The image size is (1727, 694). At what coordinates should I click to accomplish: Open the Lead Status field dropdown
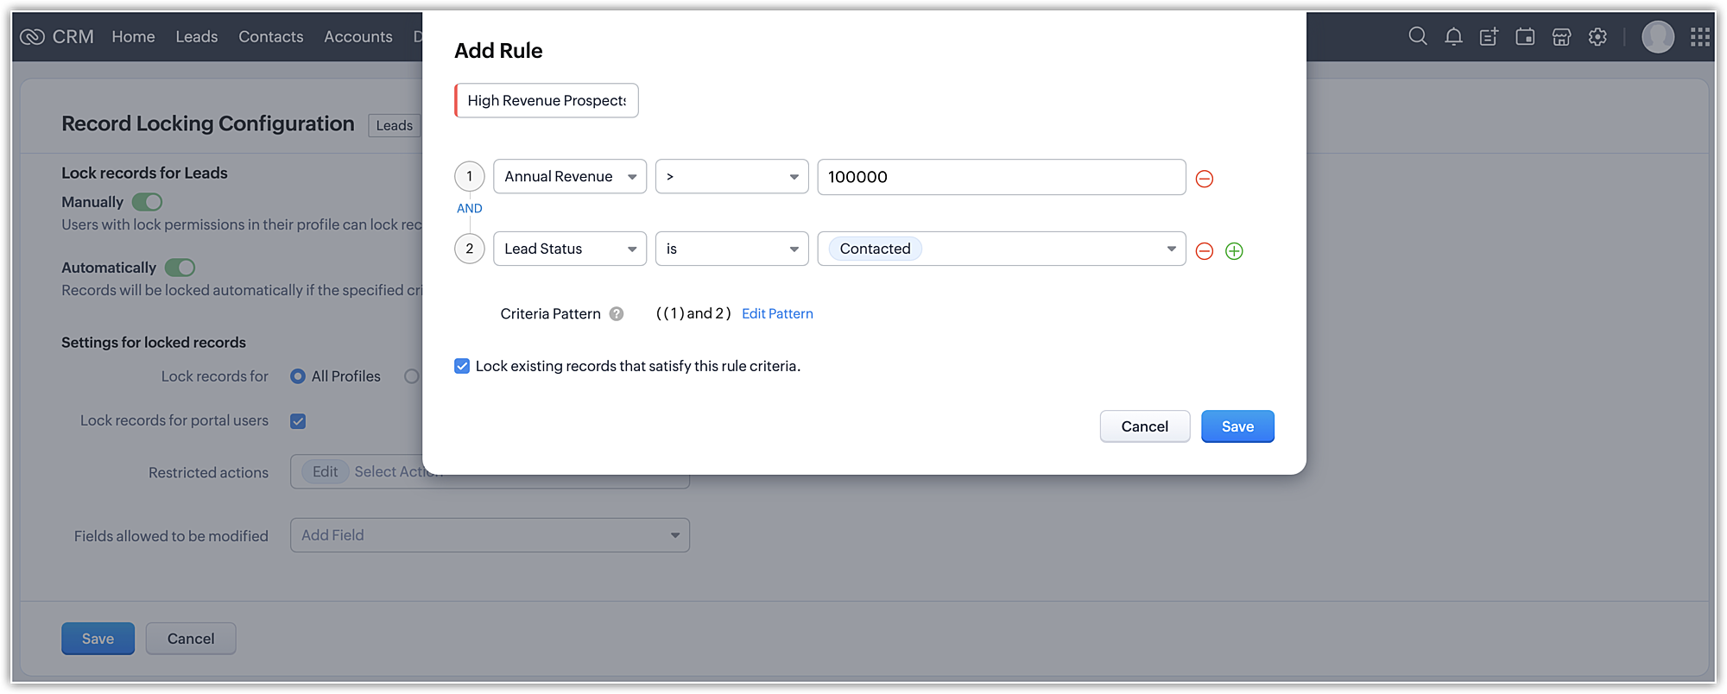pos(569,249)
